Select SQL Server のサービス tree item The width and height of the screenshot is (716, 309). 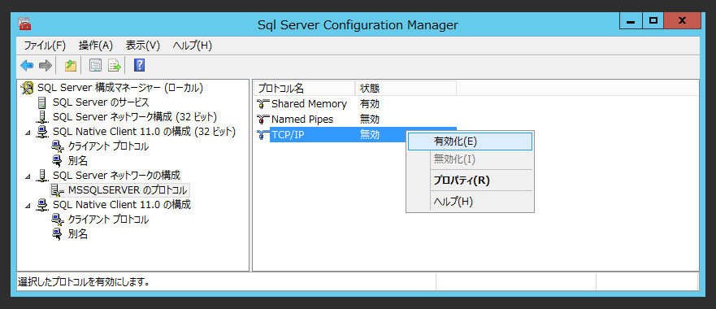point(101,102)
